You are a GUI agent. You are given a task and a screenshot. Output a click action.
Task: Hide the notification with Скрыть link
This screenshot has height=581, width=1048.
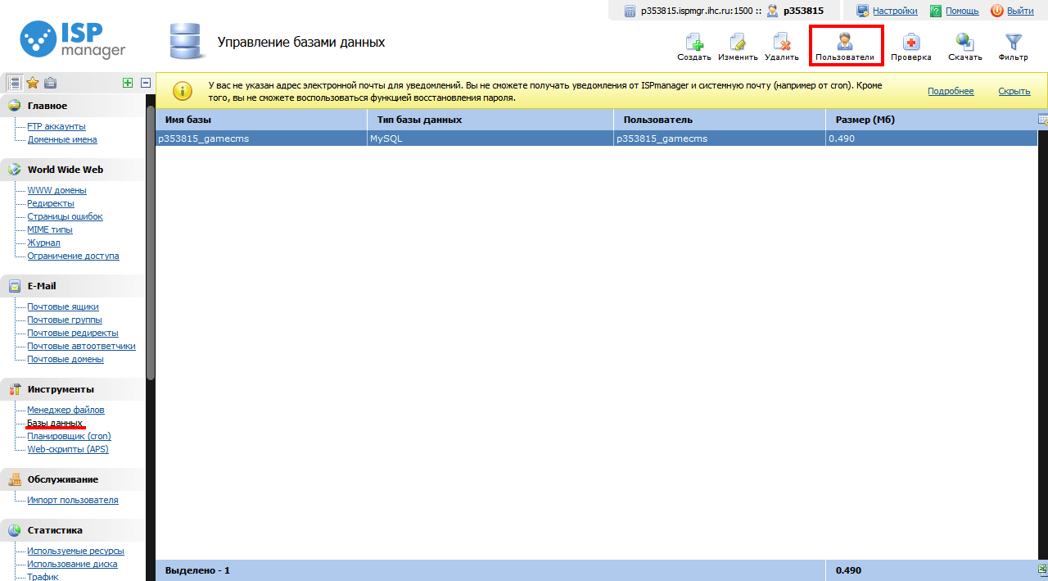pos(1014,91)
